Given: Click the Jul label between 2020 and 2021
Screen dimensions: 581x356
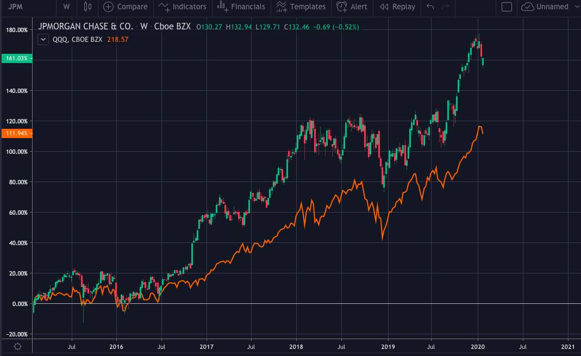Looking at the screenshot, I should [522, 347].
